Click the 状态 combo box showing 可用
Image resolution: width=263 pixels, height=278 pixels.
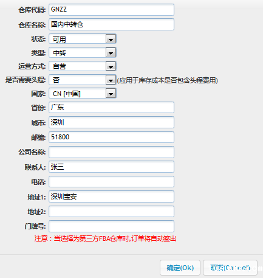[x=83, y=39]
